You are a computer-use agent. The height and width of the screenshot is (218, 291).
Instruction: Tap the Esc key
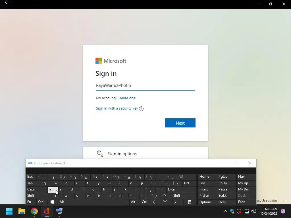click(x=31, y=177)
